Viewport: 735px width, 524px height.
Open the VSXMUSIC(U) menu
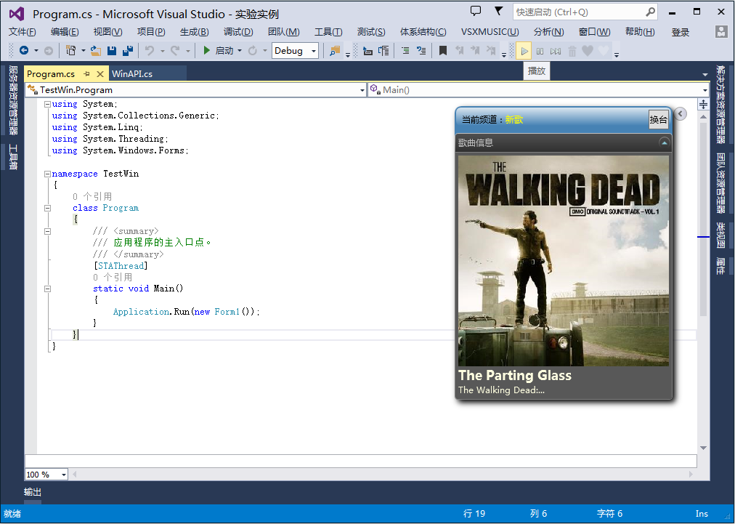tap(490, 32)
